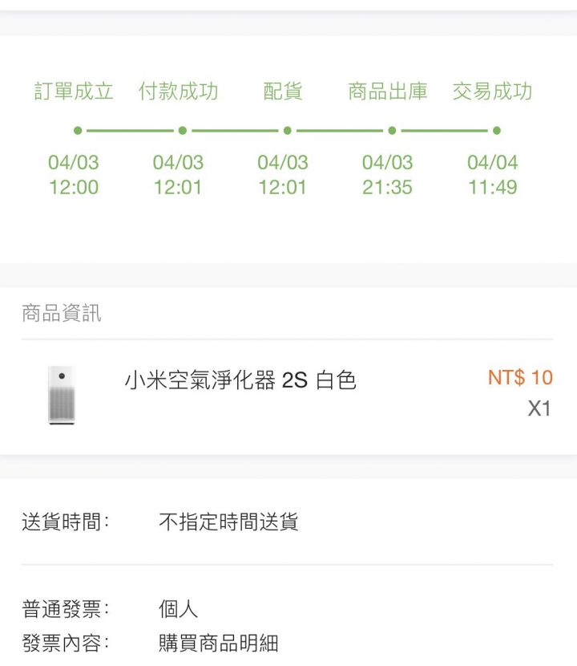The width and height of the screenshot is (577, 666).
Task: Click the 訂單成立 timeline dot
Action: (x=78, y=131)
